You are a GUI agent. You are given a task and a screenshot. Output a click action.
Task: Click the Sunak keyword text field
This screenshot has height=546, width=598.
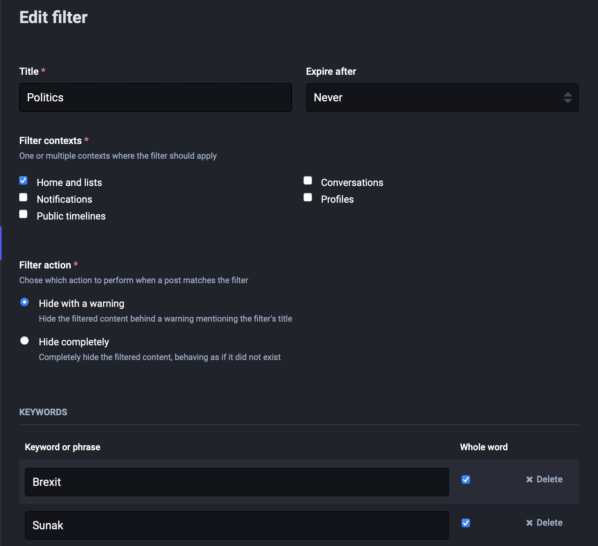[236, 525]
